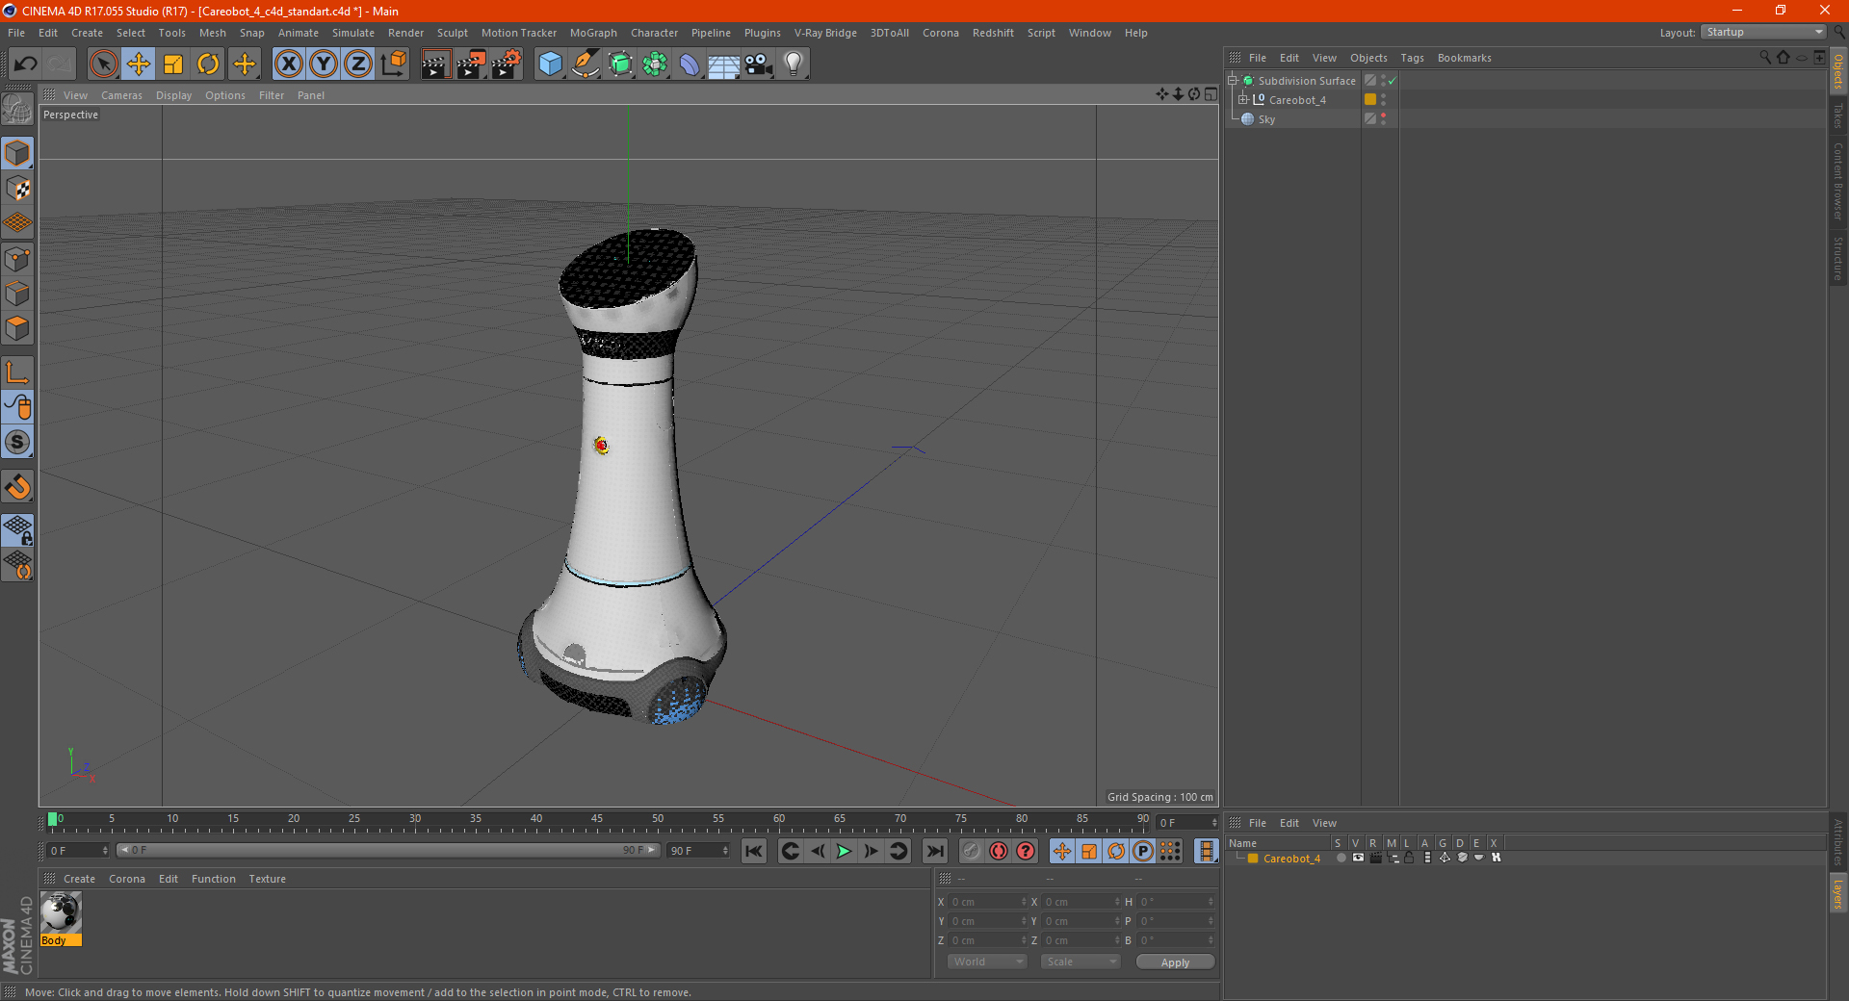Toggle the X axis lock
Image resolution: width=1849 pixels, height=1001 pixels.
pos(288,64)
